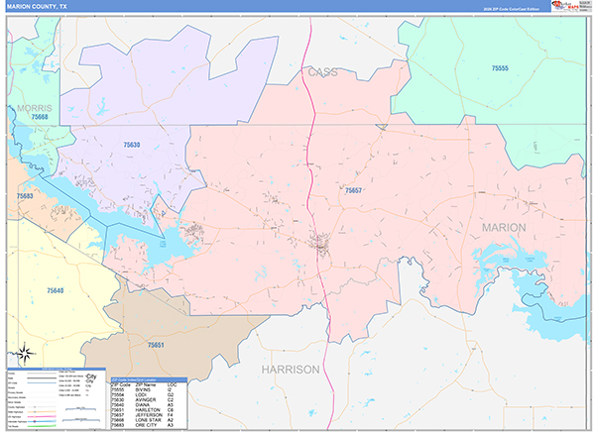Click the ZIP Name column heading
The width and height of the screenshot is (595, 432).
pyautogui.click(x=146, y=385)
